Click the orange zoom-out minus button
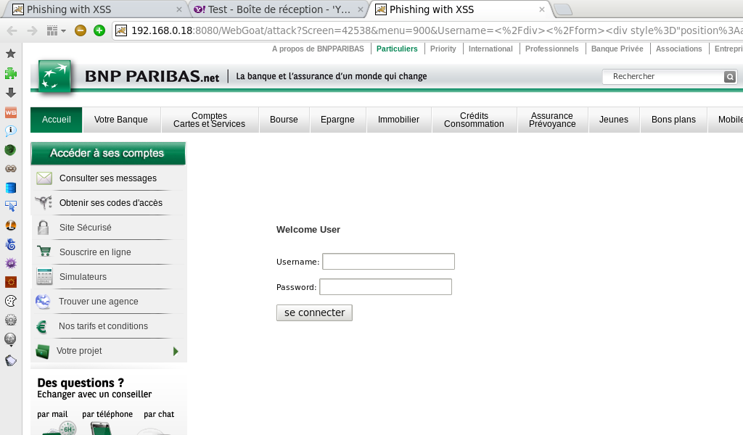The height and width of the screenshot is (435, 743). 81,30
